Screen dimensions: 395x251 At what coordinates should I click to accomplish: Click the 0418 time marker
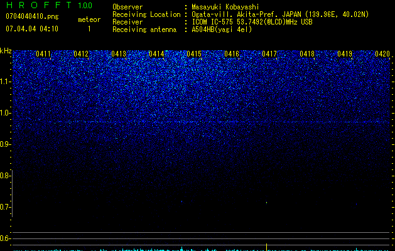click(307, 54)
